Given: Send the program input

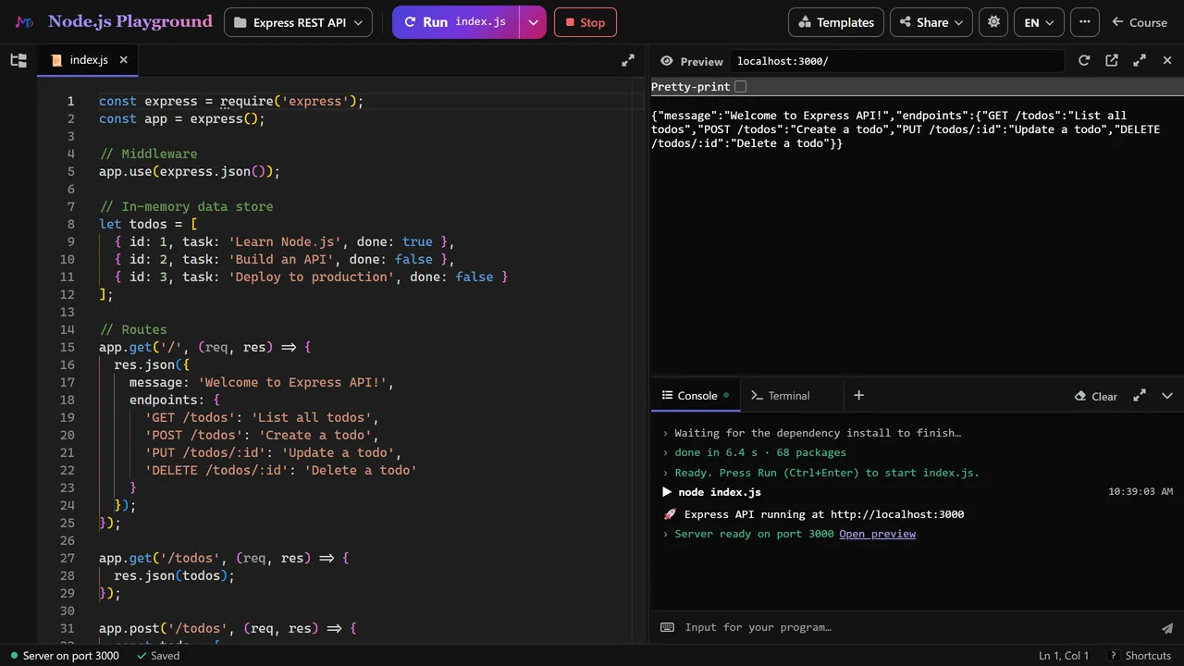Looking at the screenshot, I should (x=1167, y=627).
